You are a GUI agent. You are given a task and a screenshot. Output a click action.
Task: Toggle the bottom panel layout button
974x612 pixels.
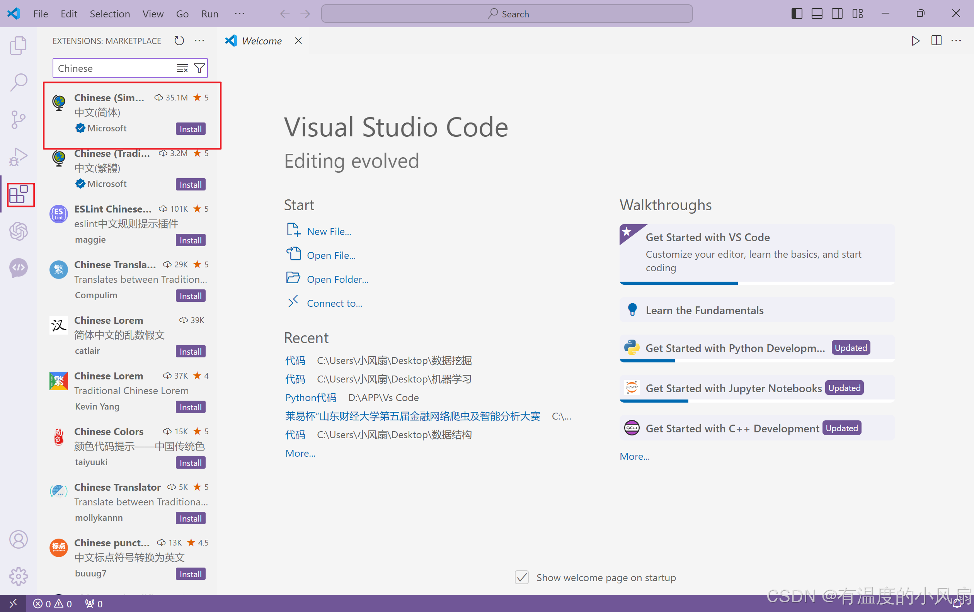(x=817, y=14)
